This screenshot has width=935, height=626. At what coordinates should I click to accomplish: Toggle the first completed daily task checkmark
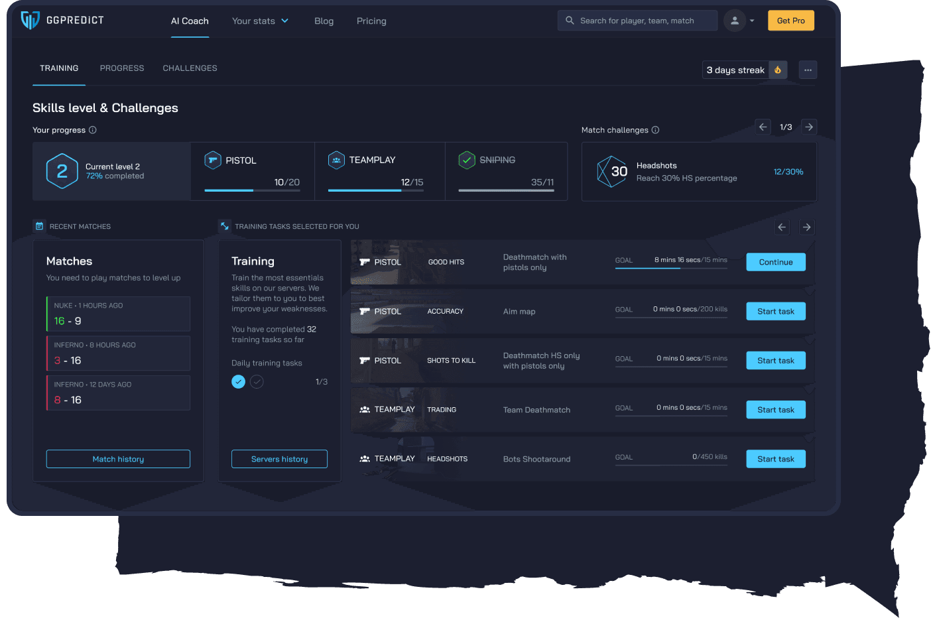click(238, 381)
